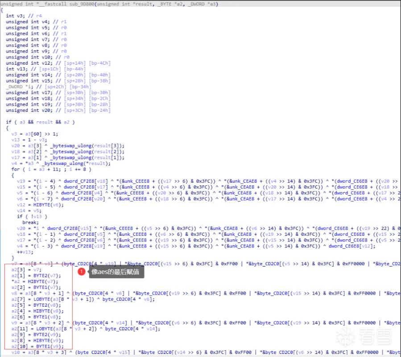Click the 'v8 = a3[8 * v3 + 1]' line

pos(206,293)
